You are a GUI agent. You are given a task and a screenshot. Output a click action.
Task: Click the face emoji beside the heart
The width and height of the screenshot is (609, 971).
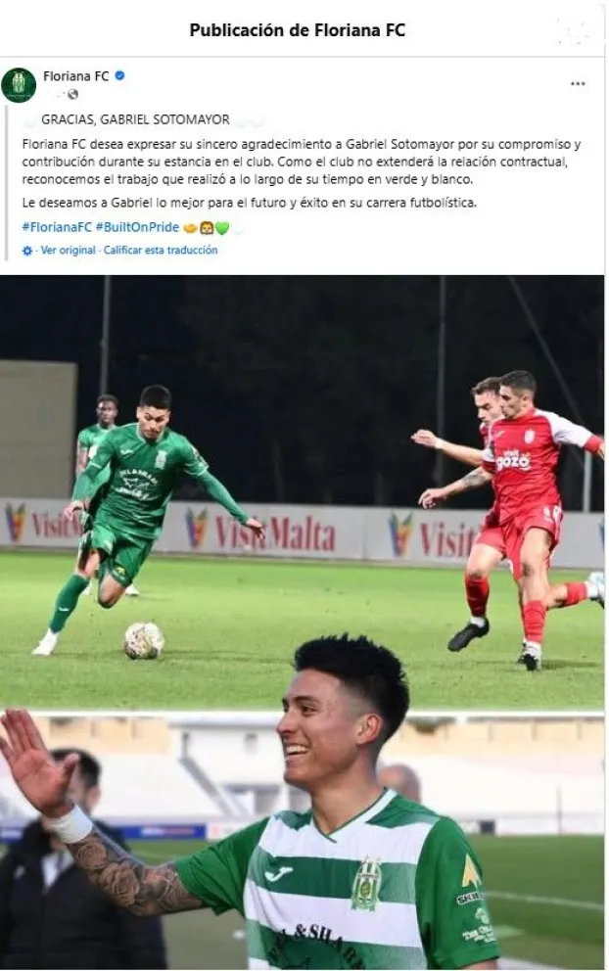click(x=207, y=228)
